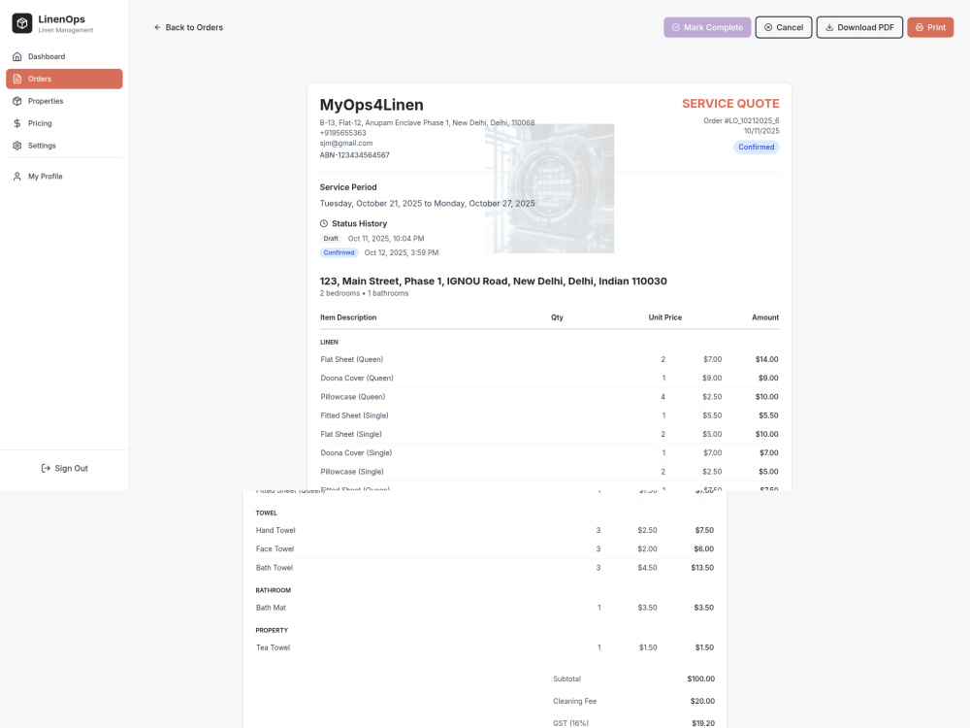The width and height of the screenshot is (970, 728).
Task: Click the 123, Main Street property address heading
Action: (x=493, y=281)
